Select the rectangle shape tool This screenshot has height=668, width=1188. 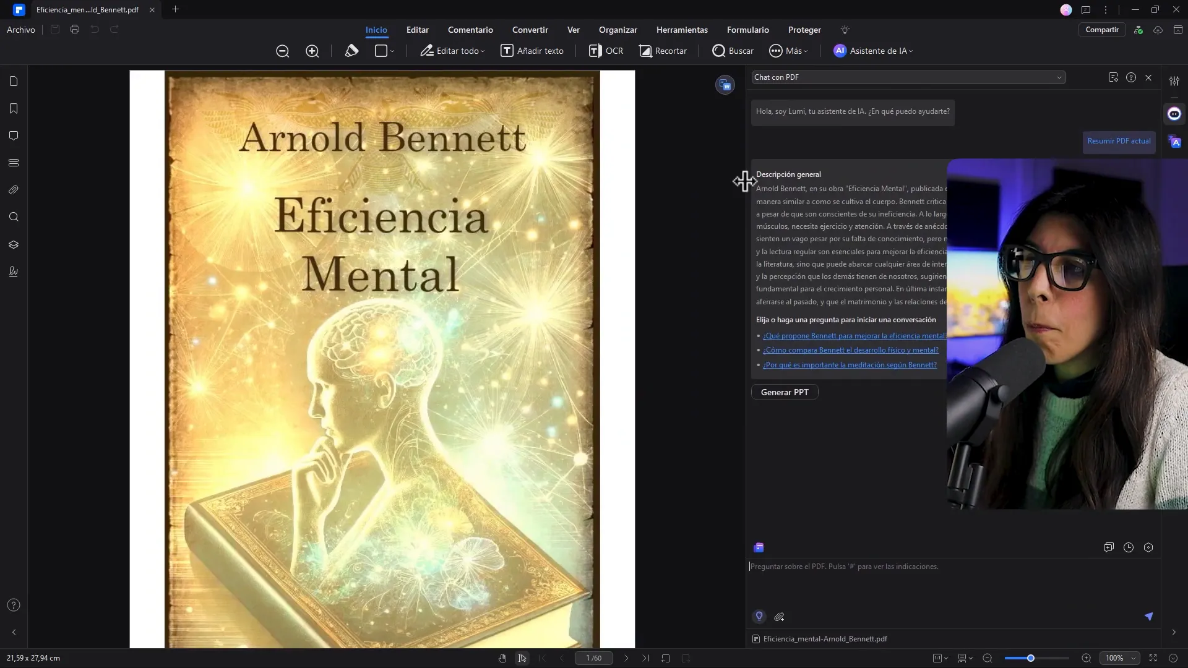point(381,51)
